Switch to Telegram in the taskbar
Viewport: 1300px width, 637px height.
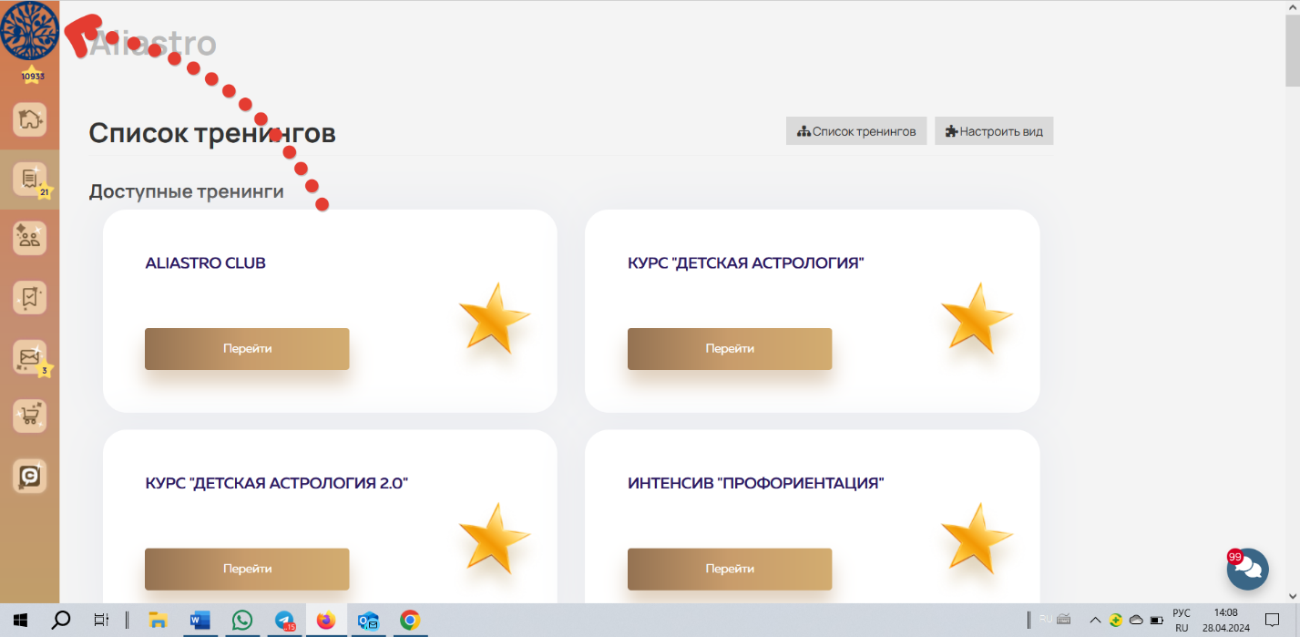tap(284, 621)
